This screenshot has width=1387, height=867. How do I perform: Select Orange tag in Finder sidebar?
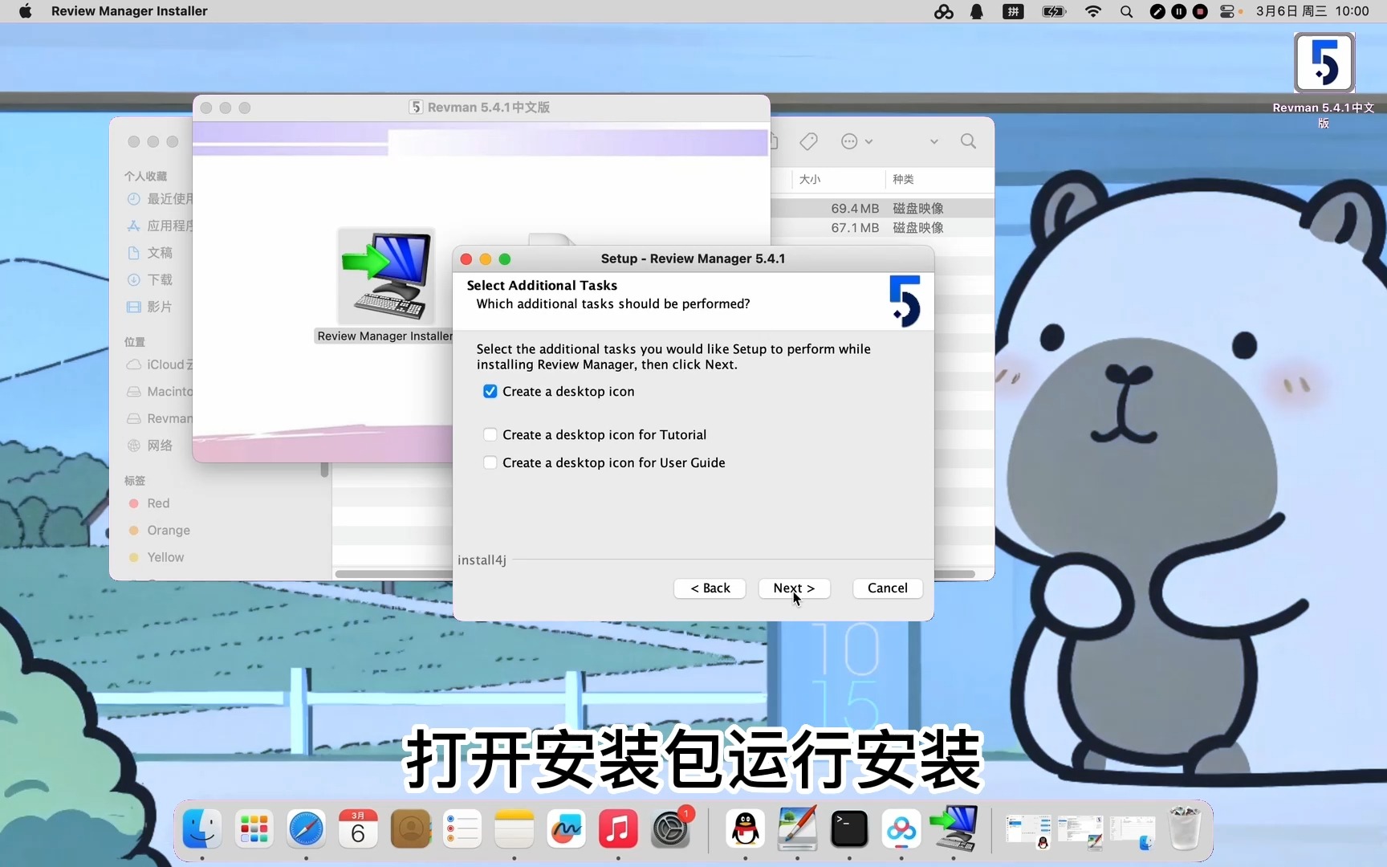coord(160,531)
